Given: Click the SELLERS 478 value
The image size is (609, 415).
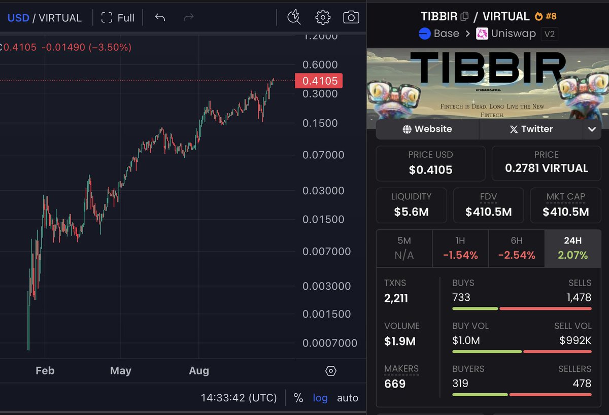Looking at the screenshot, I should tap(583, 383).
